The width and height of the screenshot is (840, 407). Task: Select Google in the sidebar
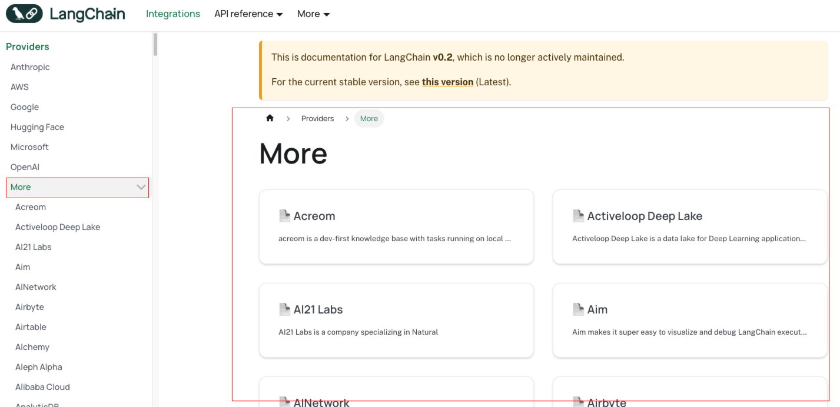pyautogui.click(x=25, y=107)
